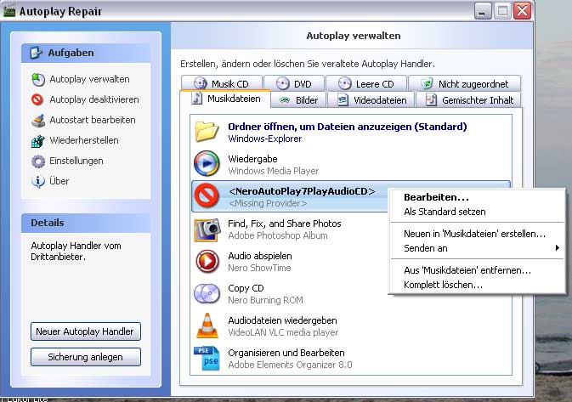Image resolution: width=572 pixels, height=402 pixels.
Task: Click the Autostart bearbeiten icon
Action: pyautogui.click(x=38, y=120)
